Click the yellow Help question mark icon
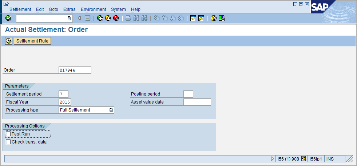This screenshot has height=166, width=357. [x=213, y=18]
